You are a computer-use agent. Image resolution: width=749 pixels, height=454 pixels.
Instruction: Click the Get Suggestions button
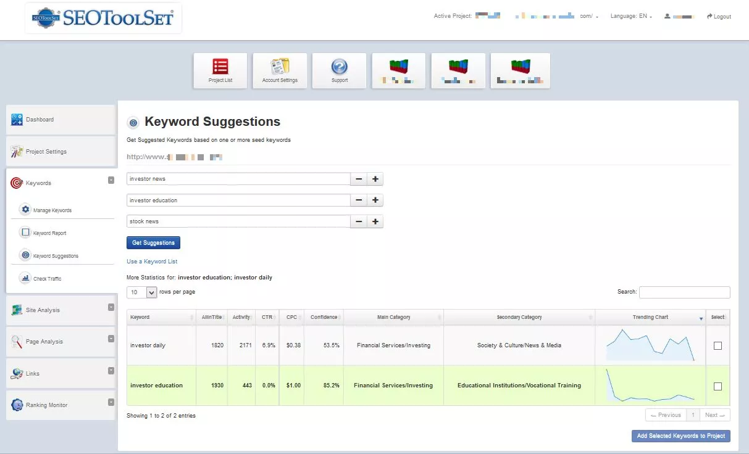[x=153, y=243]
